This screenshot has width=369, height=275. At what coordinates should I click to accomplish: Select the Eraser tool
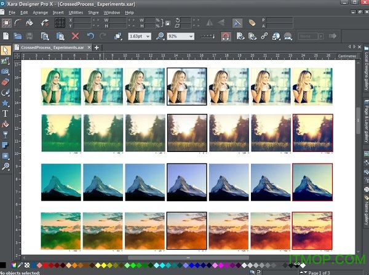[5, 82]
